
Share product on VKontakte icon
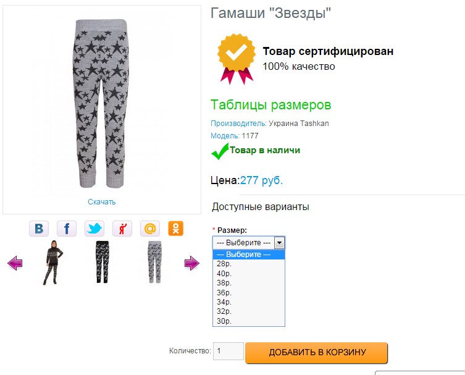coord(39,229)
